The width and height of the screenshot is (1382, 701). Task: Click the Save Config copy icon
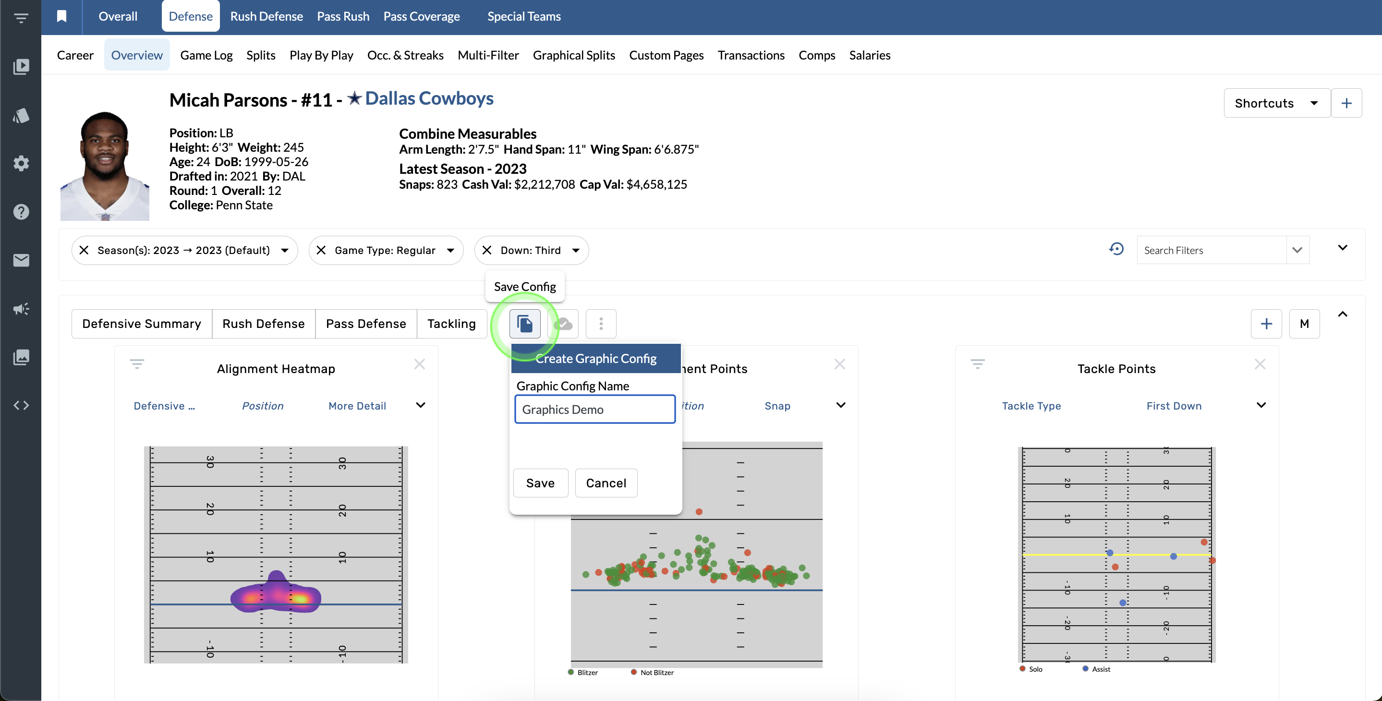pyautogui.click(x=524, y=324)
